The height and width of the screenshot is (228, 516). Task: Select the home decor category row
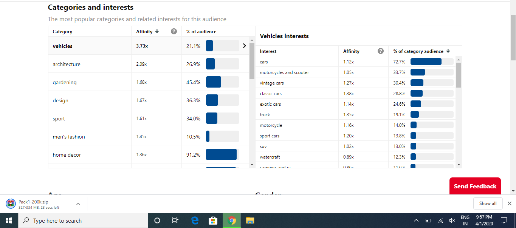[149, 154]
